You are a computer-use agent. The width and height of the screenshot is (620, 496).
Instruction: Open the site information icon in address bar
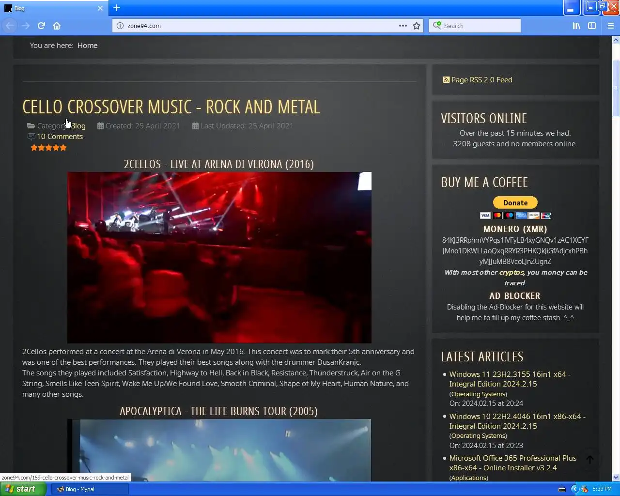(120, 26)
